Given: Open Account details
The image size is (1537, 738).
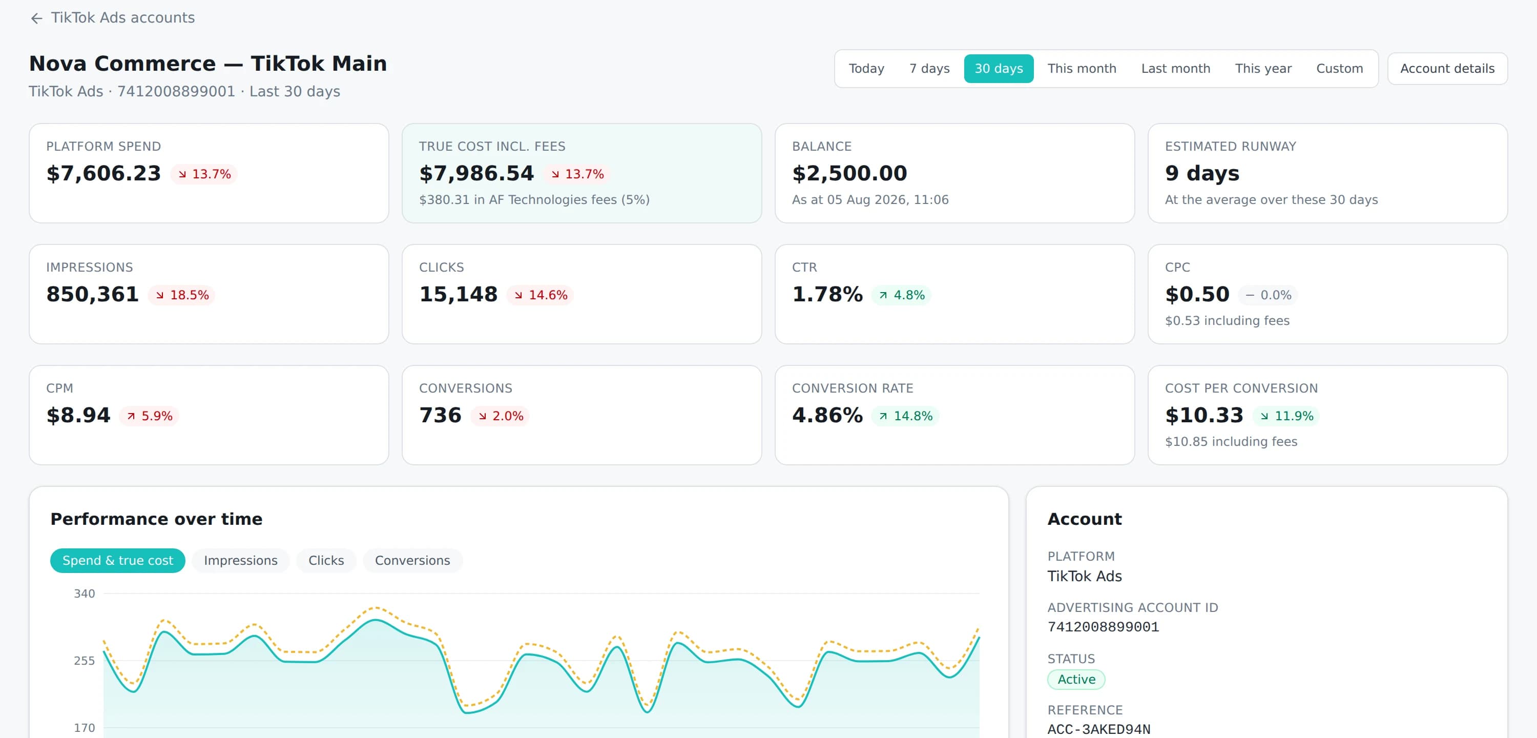Looking at the screenshot, I should click(x=1447, y=69).
